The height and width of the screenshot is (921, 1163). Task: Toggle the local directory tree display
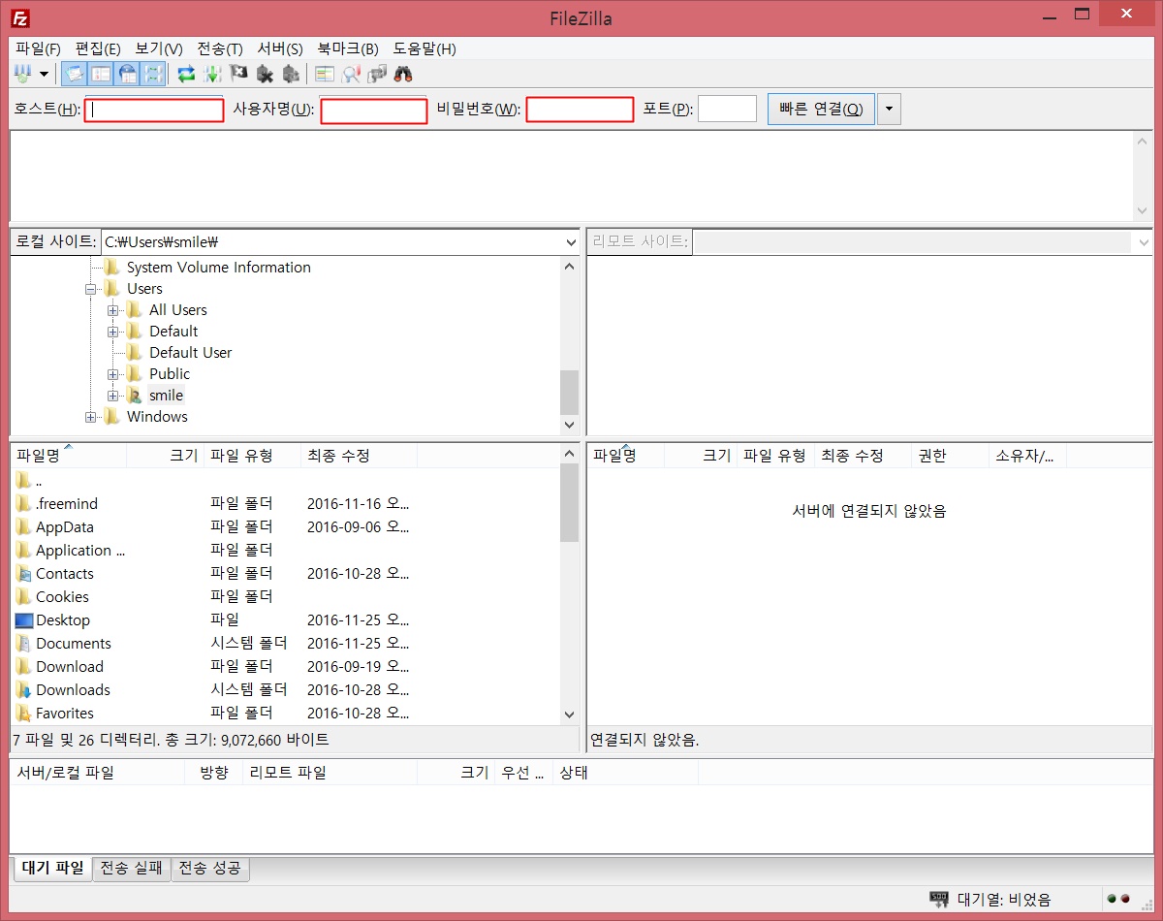(x=101, y=74)
